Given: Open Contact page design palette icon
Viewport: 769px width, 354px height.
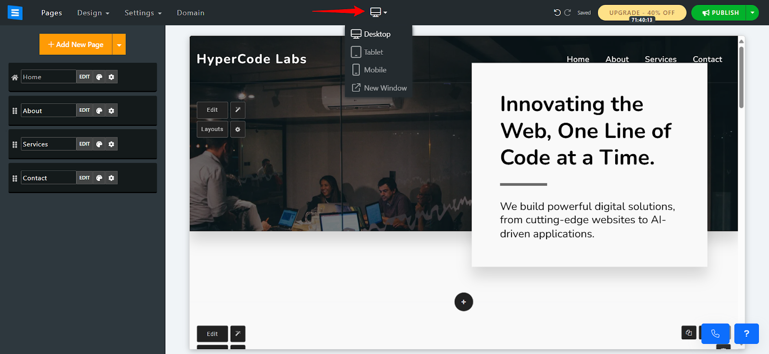Looking at the screenshot, I should tap(99, 178).
